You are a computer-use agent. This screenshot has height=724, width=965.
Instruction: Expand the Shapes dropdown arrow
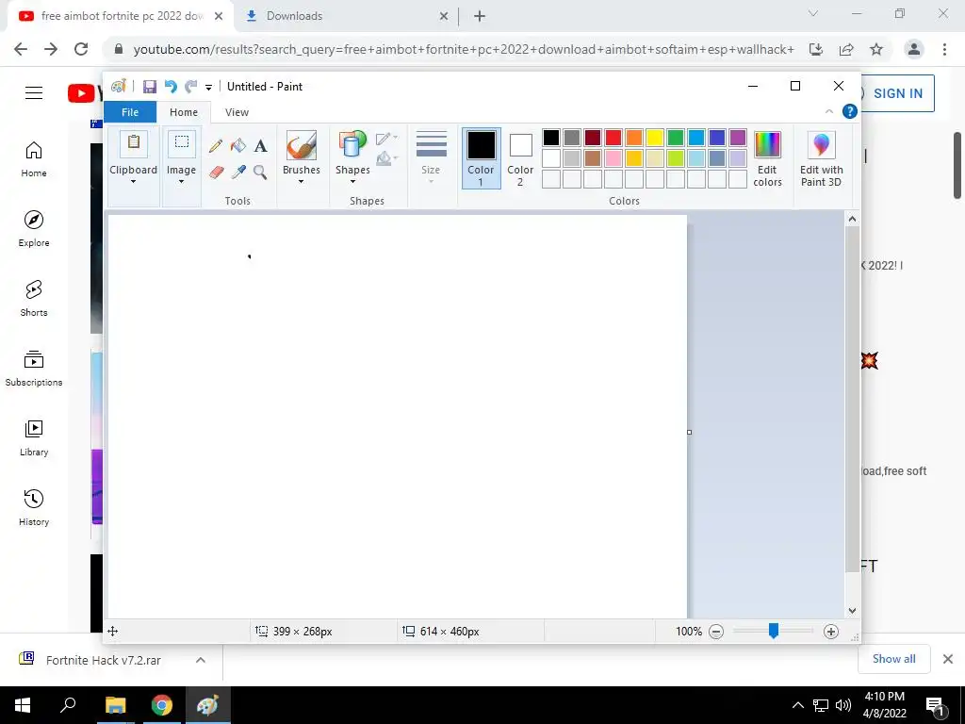(x=352, y=182)
